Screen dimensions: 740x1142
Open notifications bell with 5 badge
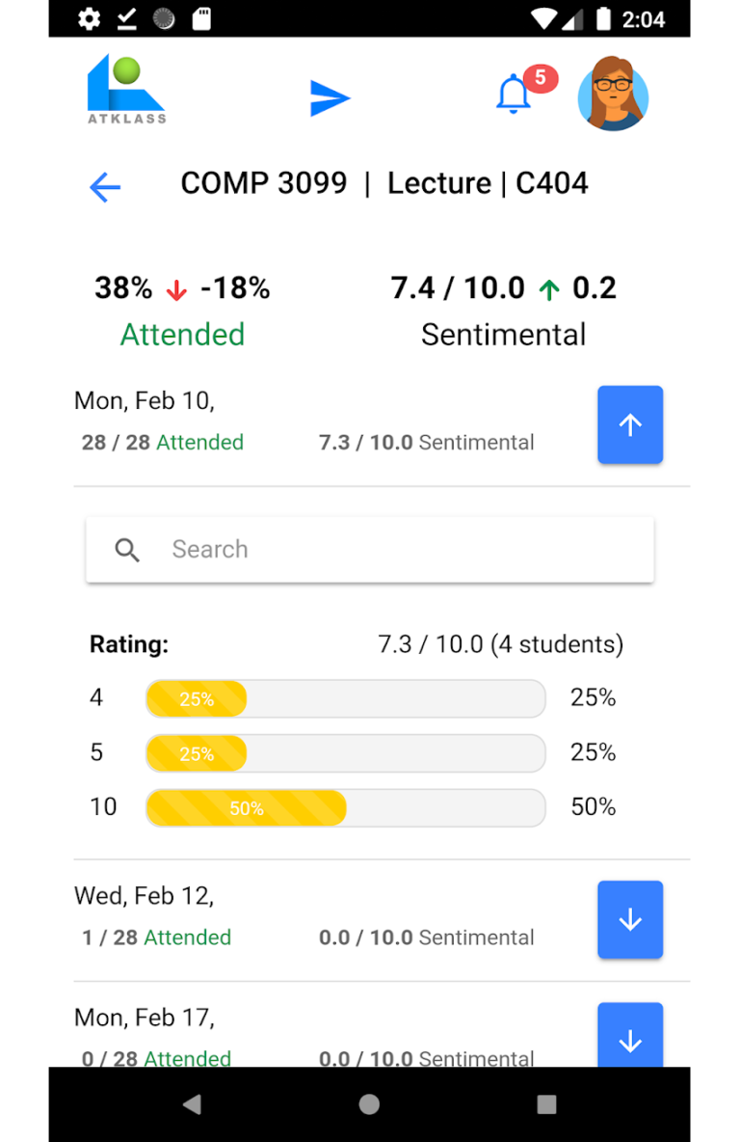(525, 90)
